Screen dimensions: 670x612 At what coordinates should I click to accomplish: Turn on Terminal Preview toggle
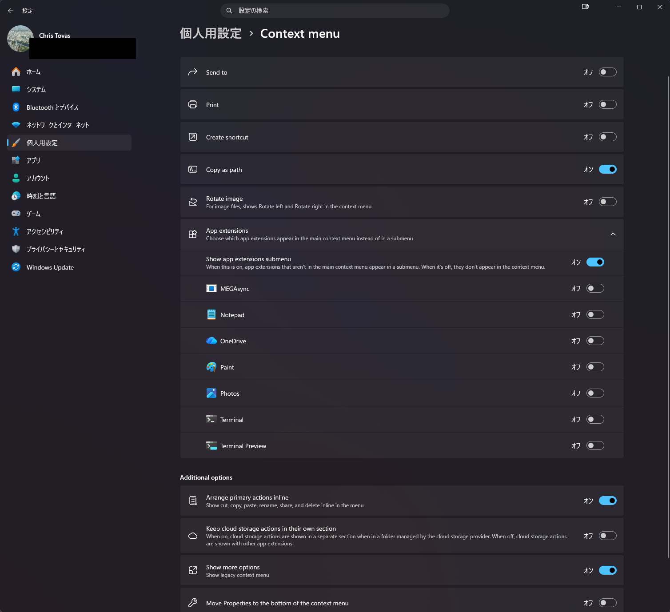point(595,445)
